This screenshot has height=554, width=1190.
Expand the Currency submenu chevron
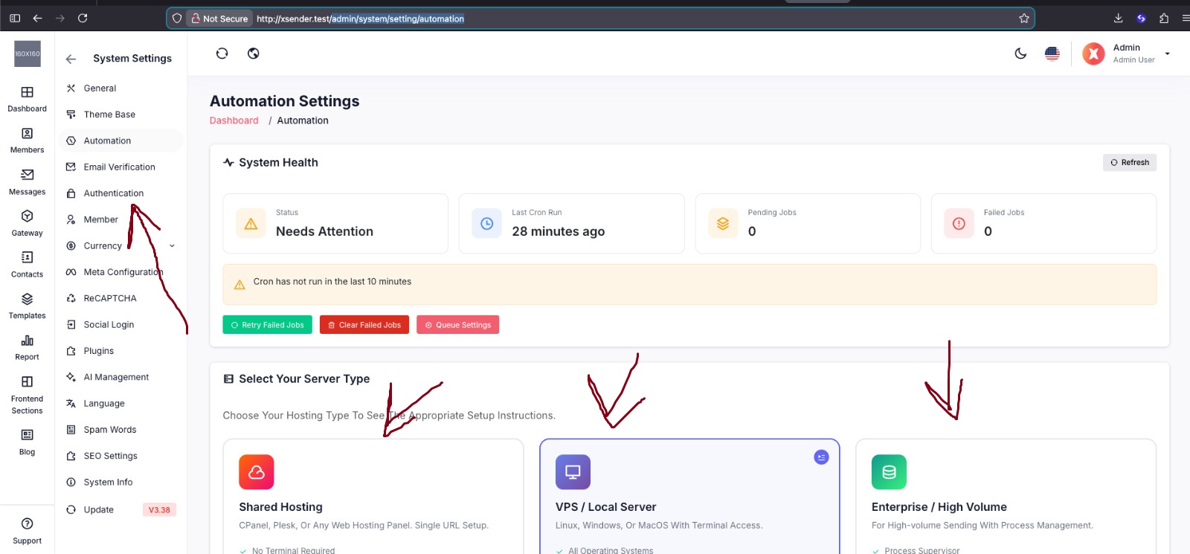click(x=173, y=246)
